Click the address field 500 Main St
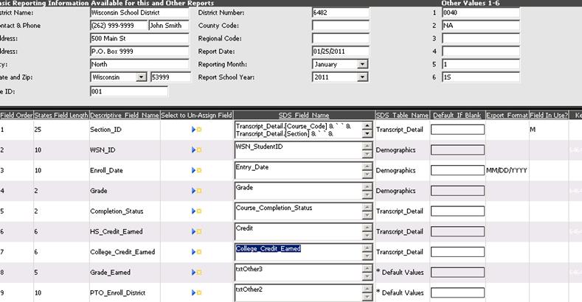This screenshot has height=302, width=582. 139,38
